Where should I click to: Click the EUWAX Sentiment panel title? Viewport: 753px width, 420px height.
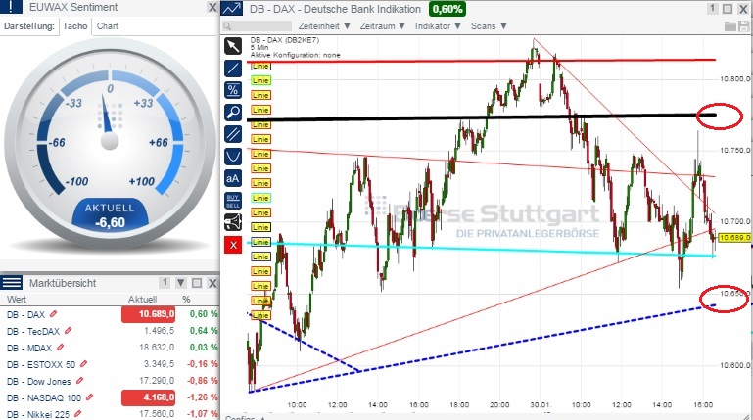(x=73, y=7)
